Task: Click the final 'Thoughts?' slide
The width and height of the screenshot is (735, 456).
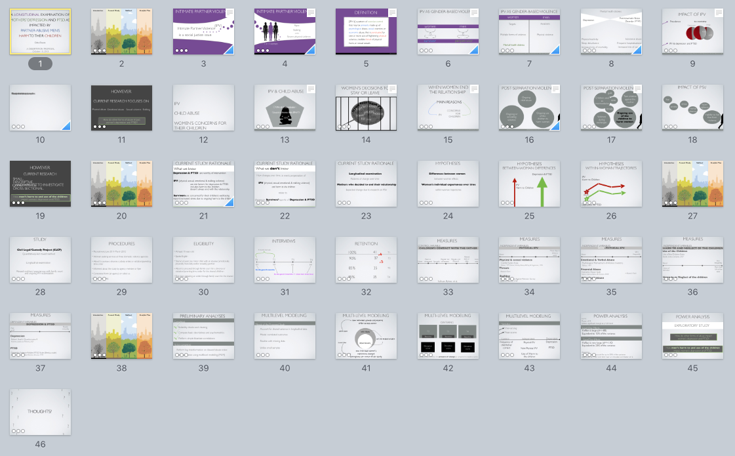Action: click(40, 412)
